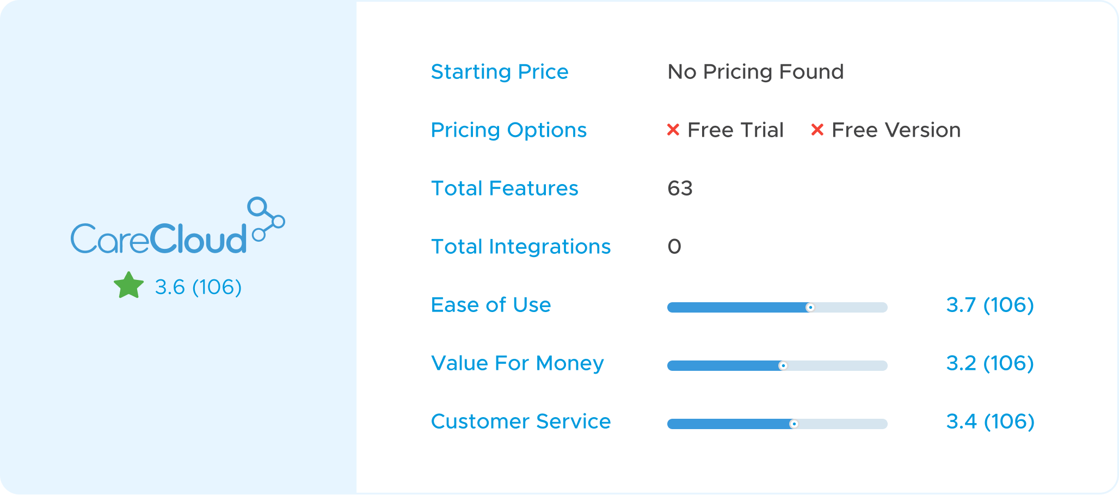Open the Value For Money 3.2 (106) rating

point(990,363)
